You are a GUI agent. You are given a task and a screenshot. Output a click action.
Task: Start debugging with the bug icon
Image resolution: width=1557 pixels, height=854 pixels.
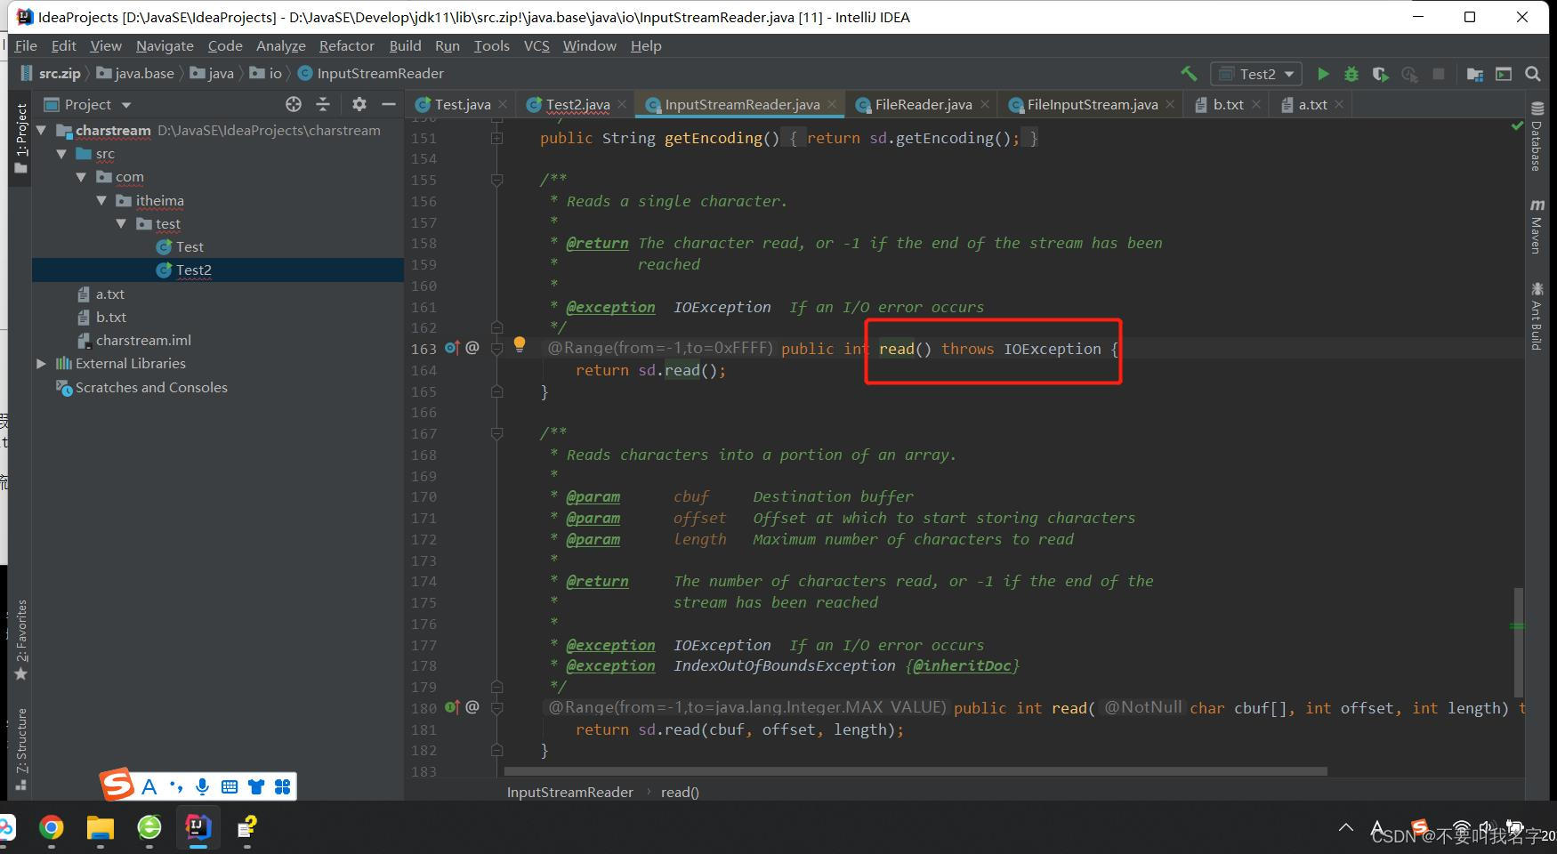click(1351, 74)
